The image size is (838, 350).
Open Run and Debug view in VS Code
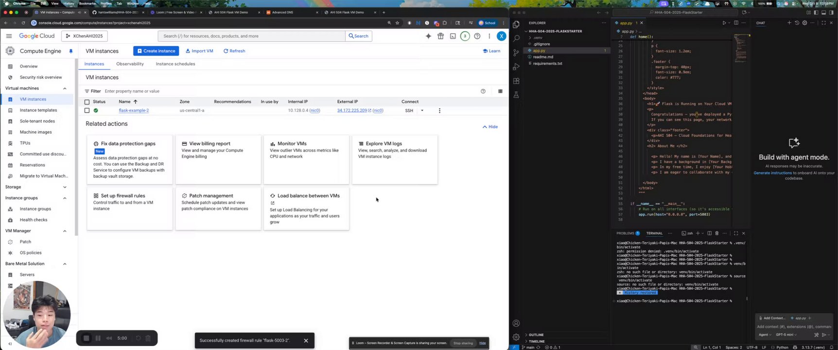pyautogui.click(x=516, y=67)
